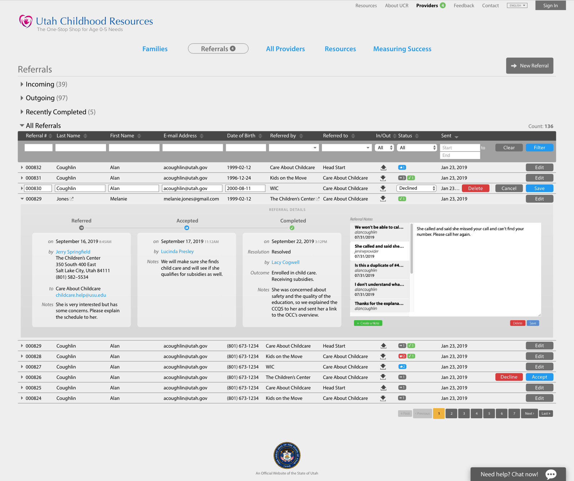The width and height of the screenshot is (574, 481).
Task: Click the Filter button
Action: coord(539,147)
